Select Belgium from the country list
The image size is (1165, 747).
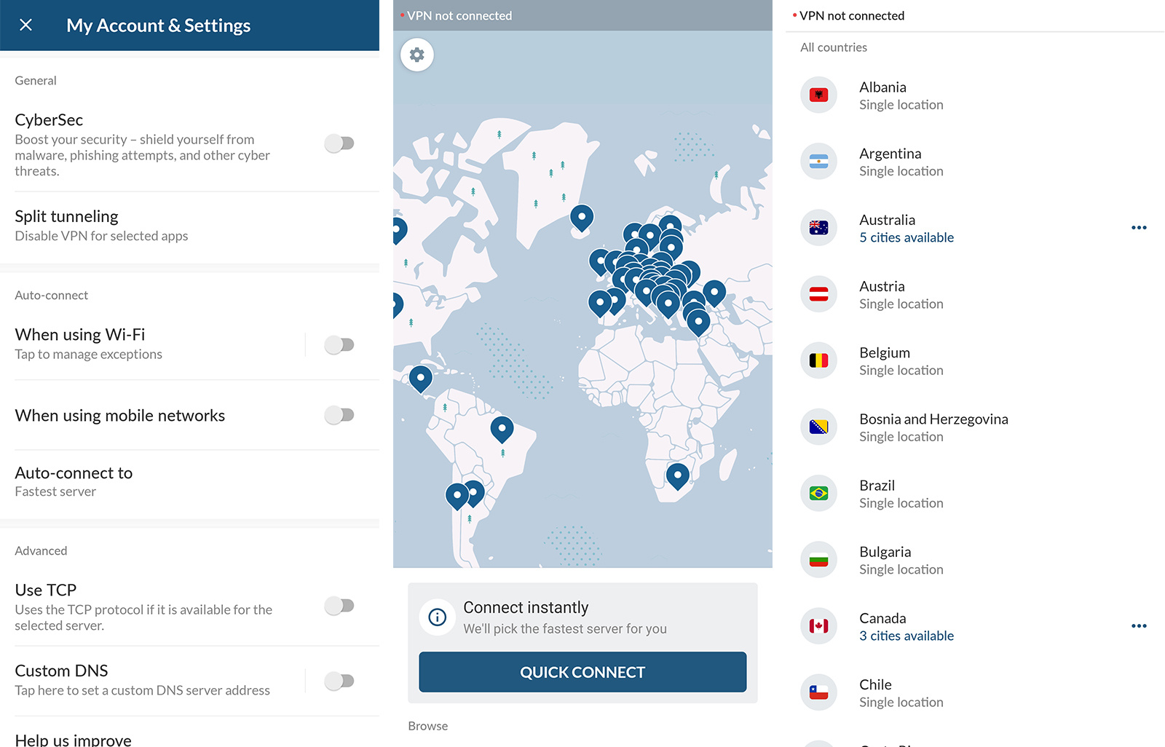click(x=976, y=360)
